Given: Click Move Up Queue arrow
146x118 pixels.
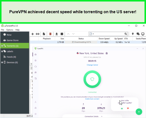Looking at the screenshot, I should (x=68, y=34).
